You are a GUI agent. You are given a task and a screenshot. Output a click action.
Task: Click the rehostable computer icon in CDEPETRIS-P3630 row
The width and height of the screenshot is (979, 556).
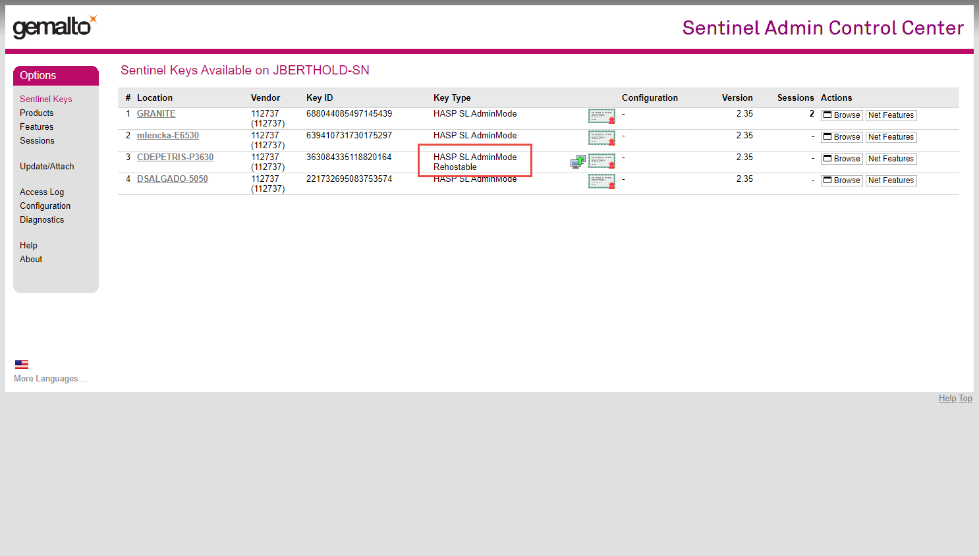click(x=578, y=161)
